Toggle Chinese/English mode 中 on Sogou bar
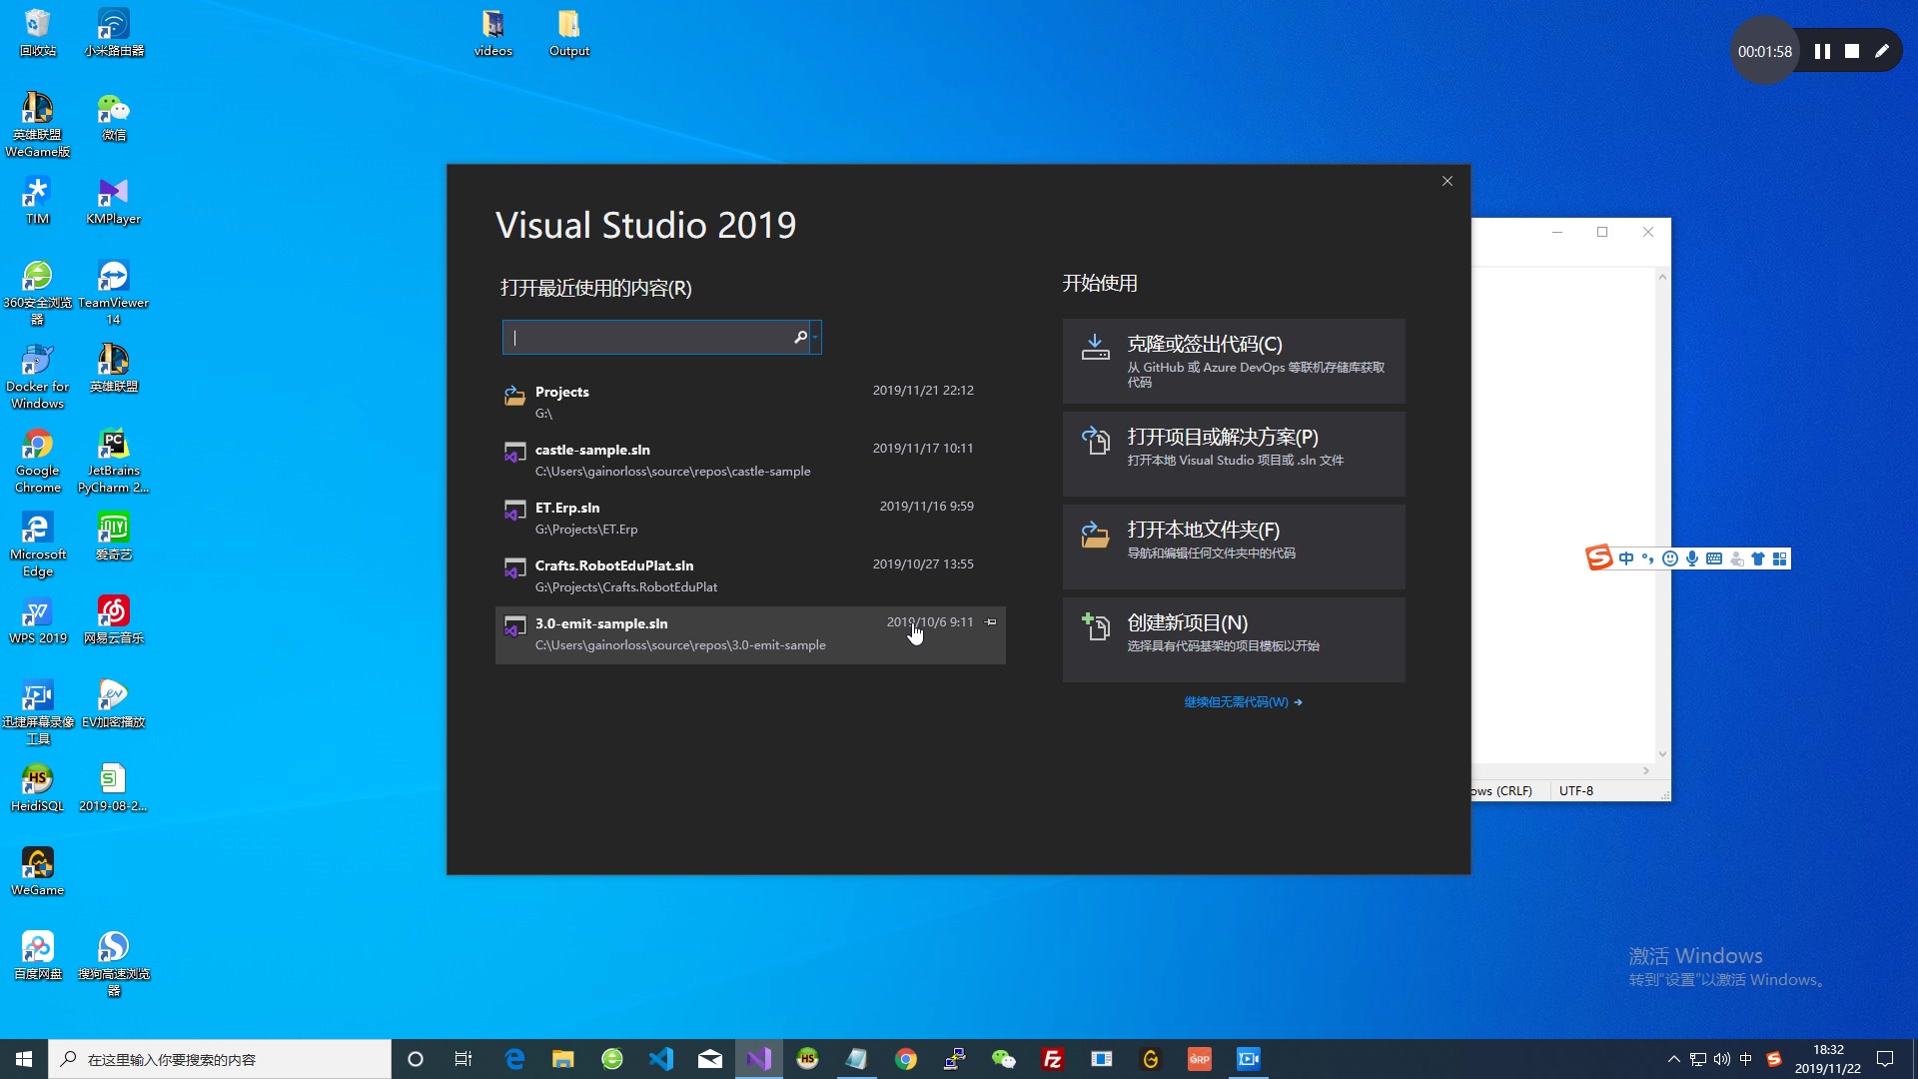The image size is (1918, 1079). (1626, 558)
